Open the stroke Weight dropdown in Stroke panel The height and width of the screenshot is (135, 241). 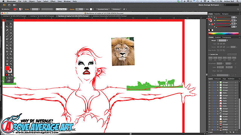[227, 40]
